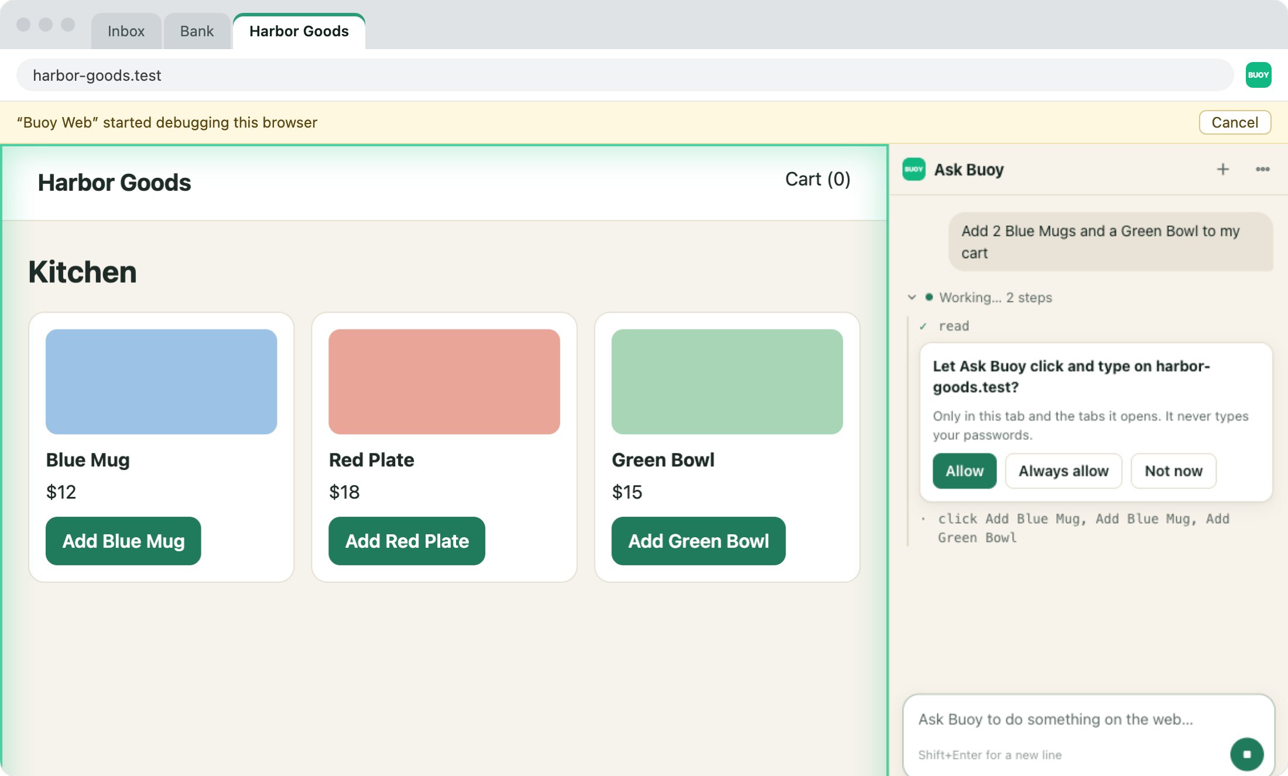Click the Blue Mug product name
The image size is (1288, 776).
click(88, 460)
